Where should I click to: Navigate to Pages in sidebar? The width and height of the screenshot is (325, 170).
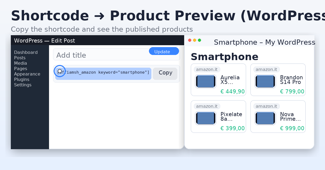pos(21,68)
